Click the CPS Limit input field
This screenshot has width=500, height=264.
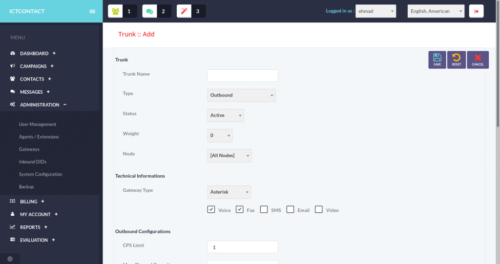pyautogui.click(x=243, y=247)
